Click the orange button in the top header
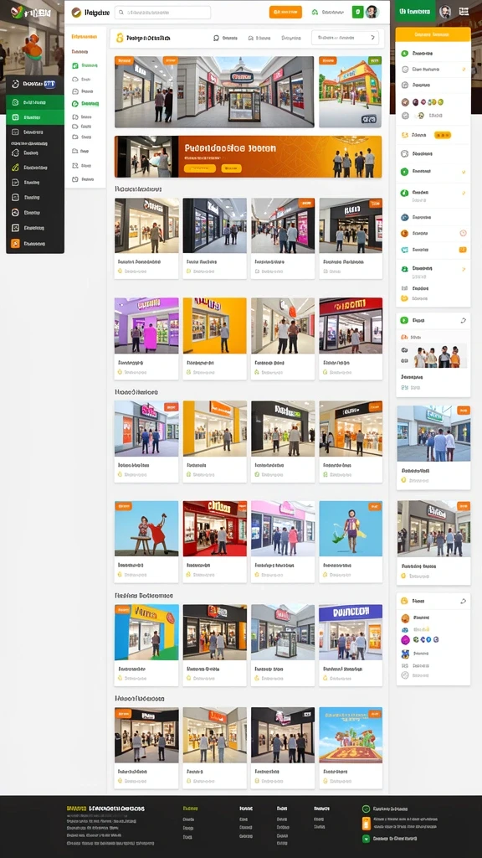This screenshot has height=858, width=482. 285,12
